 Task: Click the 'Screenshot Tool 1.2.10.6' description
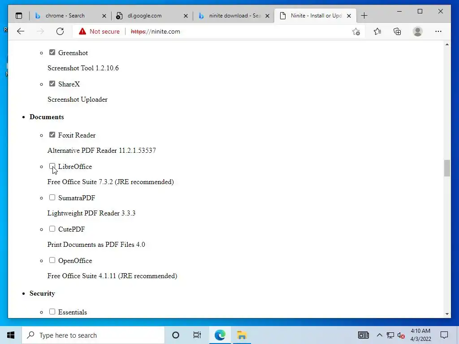(x=83, y=68)
